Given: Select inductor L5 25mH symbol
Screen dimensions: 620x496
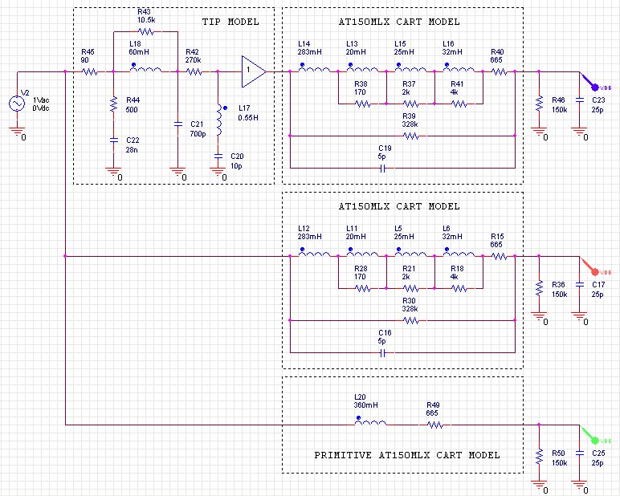Looking at the screenshot, I should coord(411,253).
